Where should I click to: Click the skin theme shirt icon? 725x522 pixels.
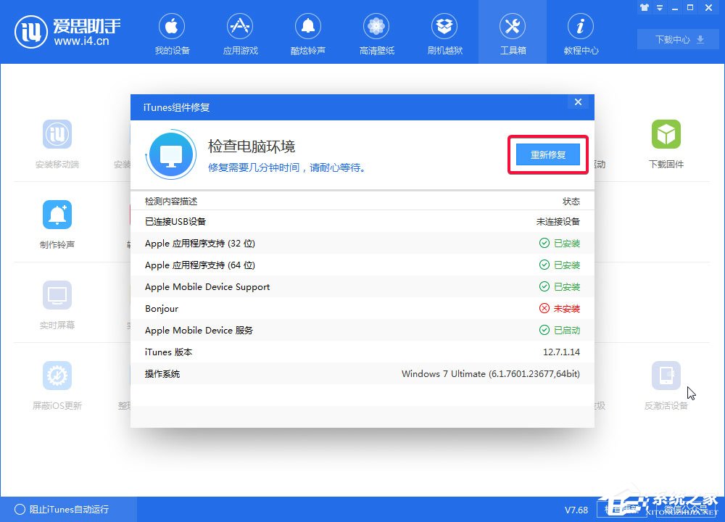click(x=645, y=7)
